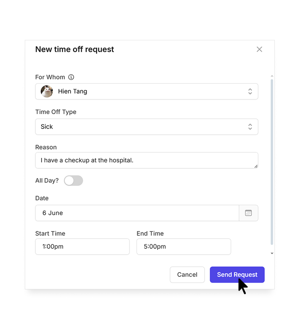Viewport: 300px width, 336px height.
Task: Open the Hien Tang person selector
Action: [147, 92]
